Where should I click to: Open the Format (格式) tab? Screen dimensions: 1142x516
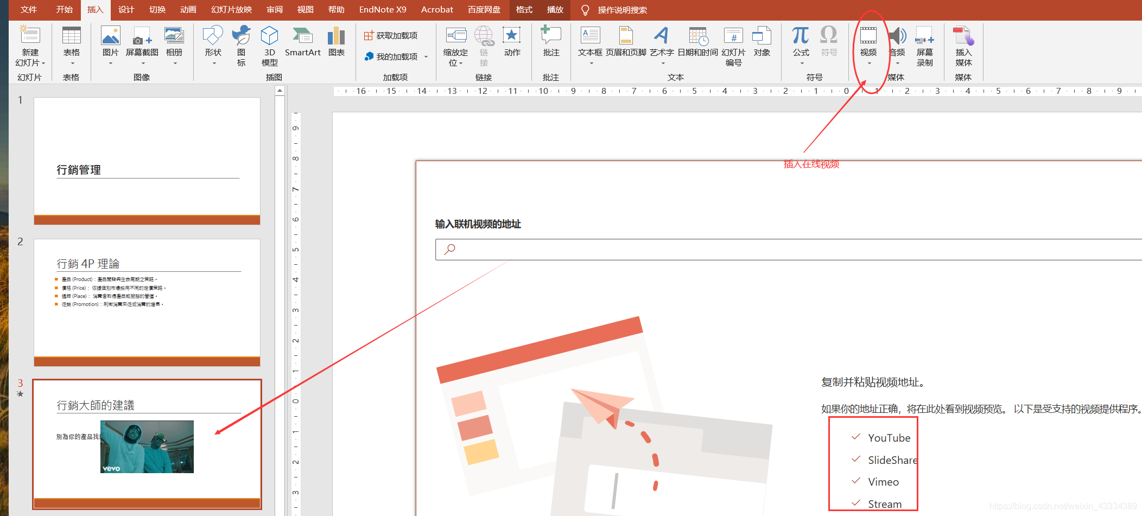(524, 10)
